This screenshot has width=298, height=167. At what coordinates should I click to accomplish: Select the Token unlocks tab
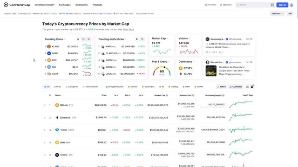pyautogui.click(x=90, y=87)
